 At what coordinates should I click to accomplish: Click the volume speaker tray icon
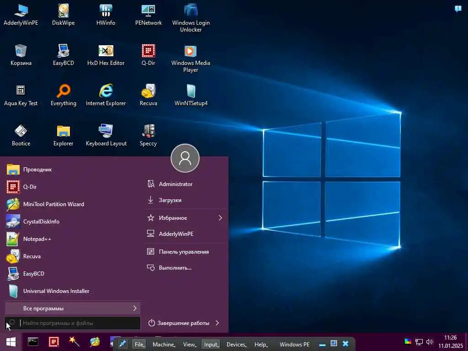coord(430,342)
